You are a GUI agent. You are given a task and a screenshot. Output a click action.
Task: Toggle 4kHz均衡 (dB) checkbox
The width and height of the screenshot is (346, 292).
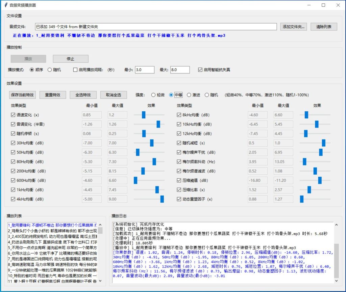pyautogui.click(x=13, y=199)
